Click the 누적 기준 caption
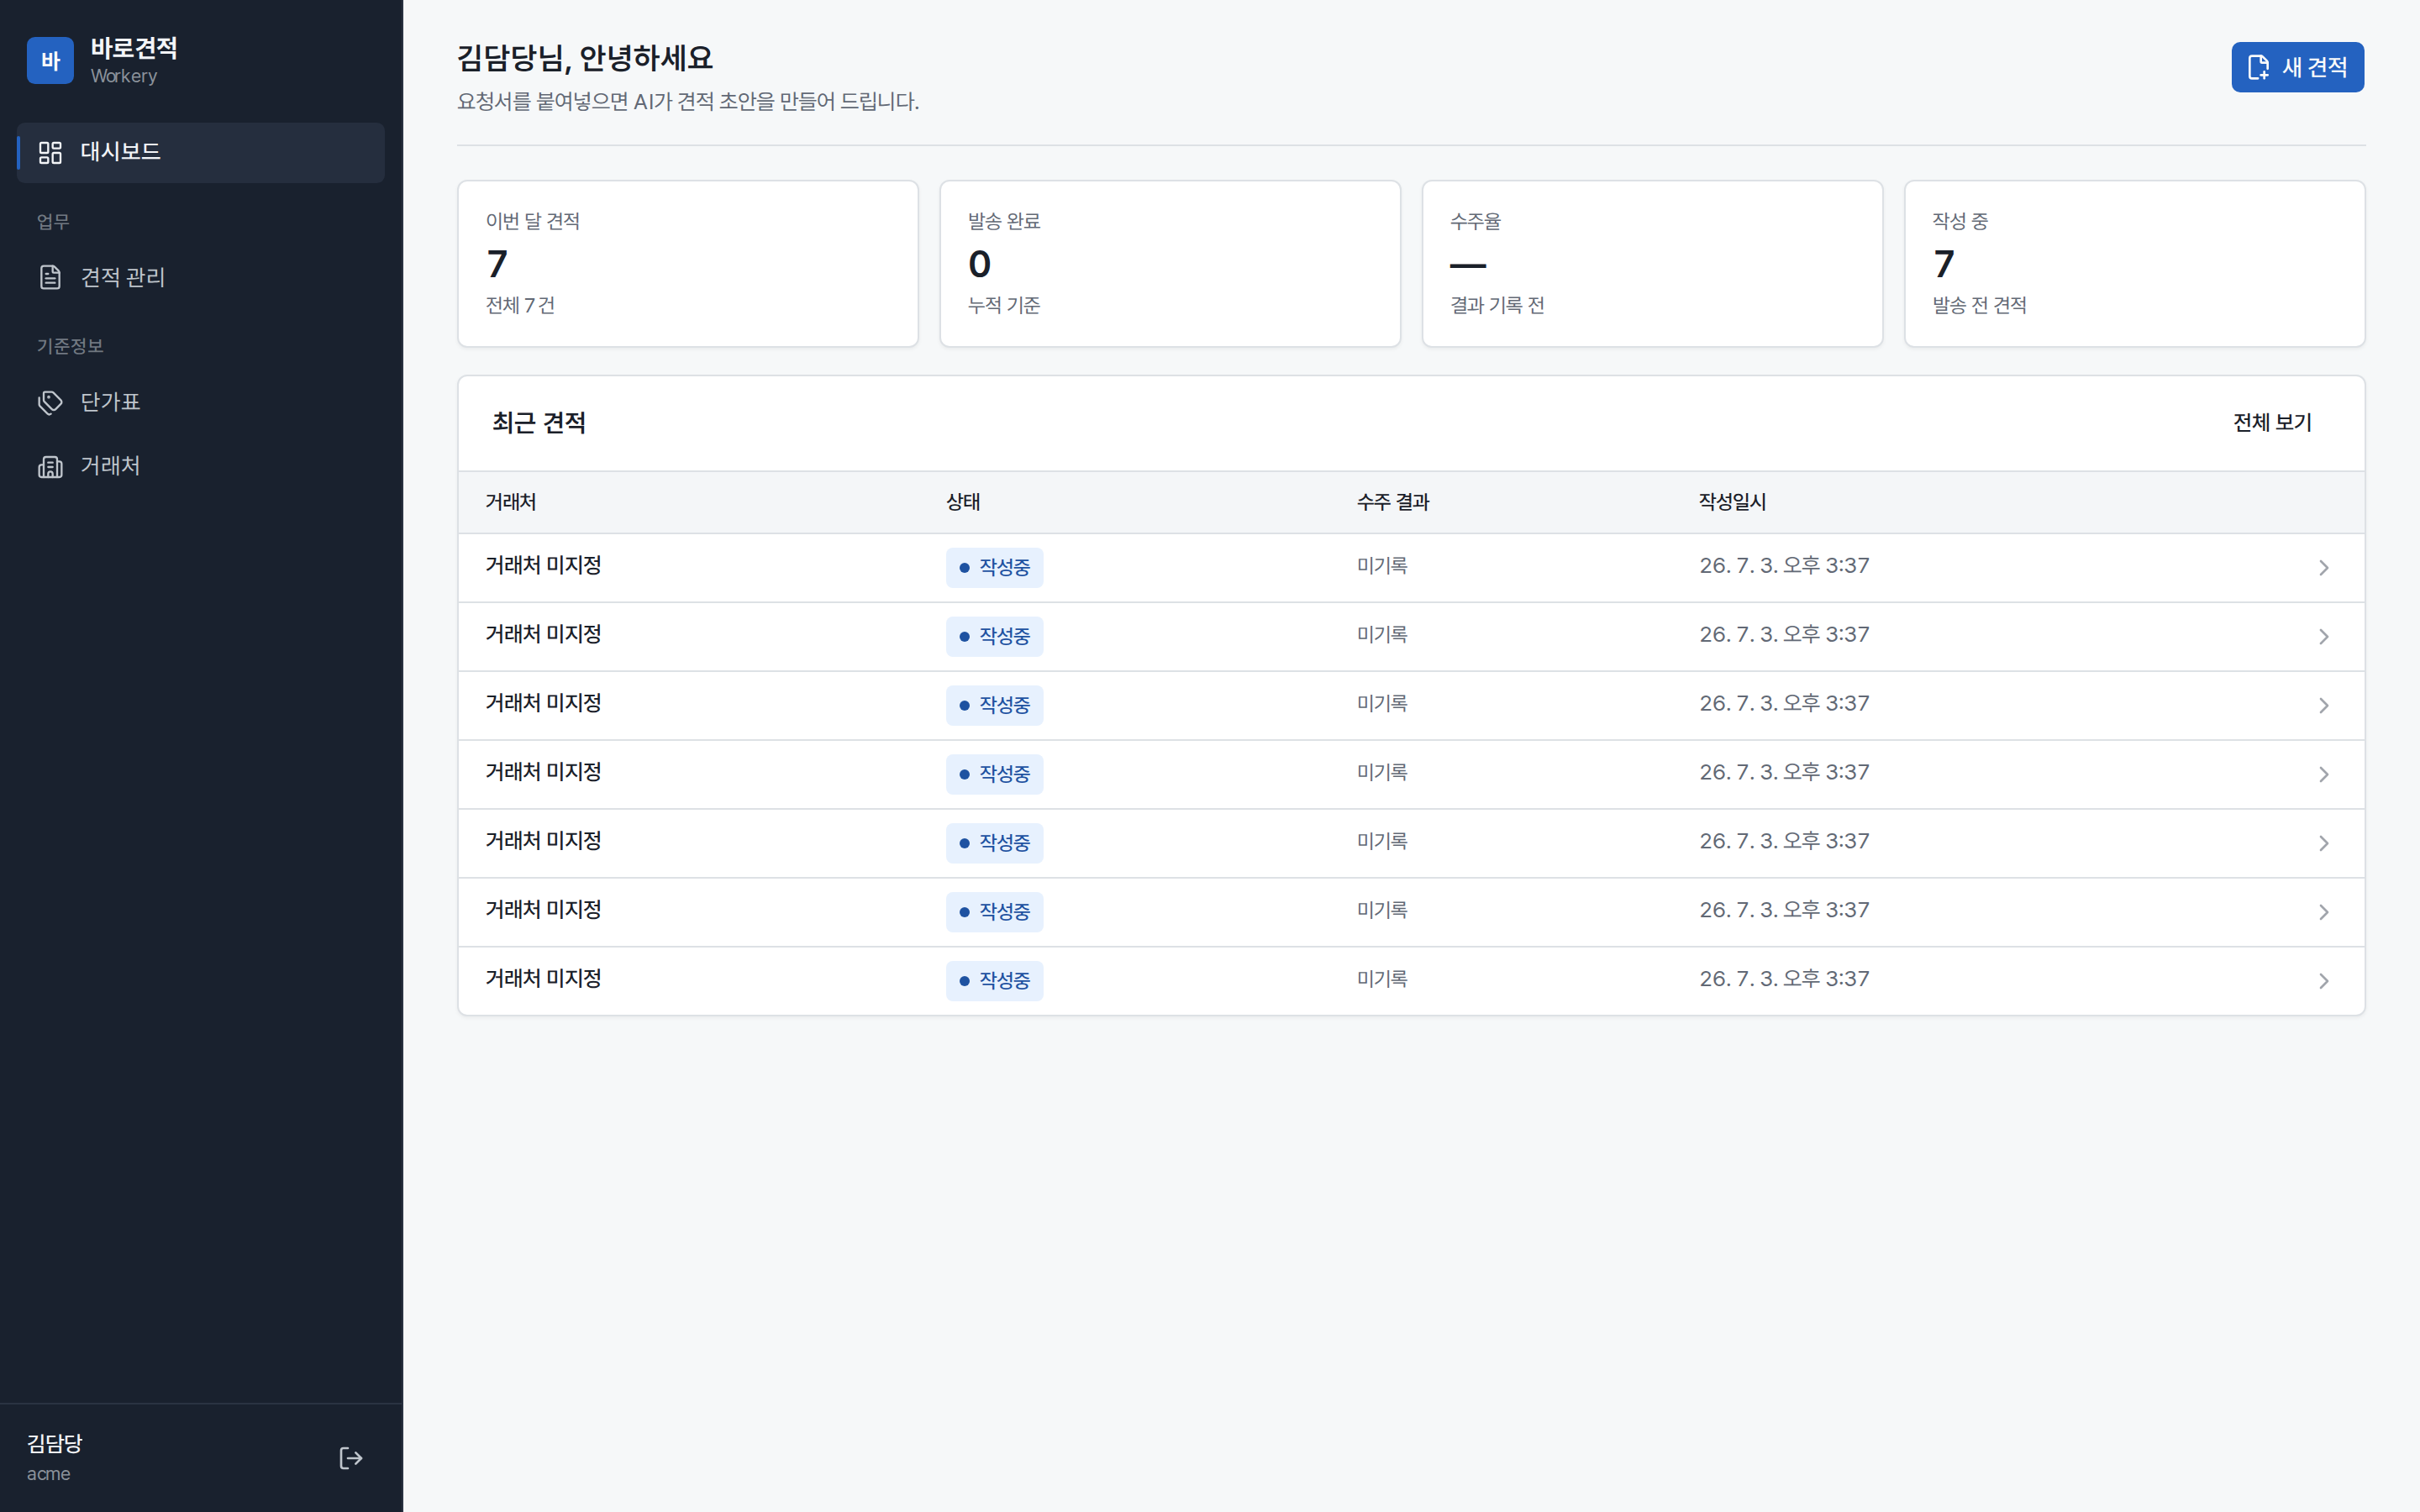Image resolution: width=2420 pixels, height=1512 pixels. 1003,305
